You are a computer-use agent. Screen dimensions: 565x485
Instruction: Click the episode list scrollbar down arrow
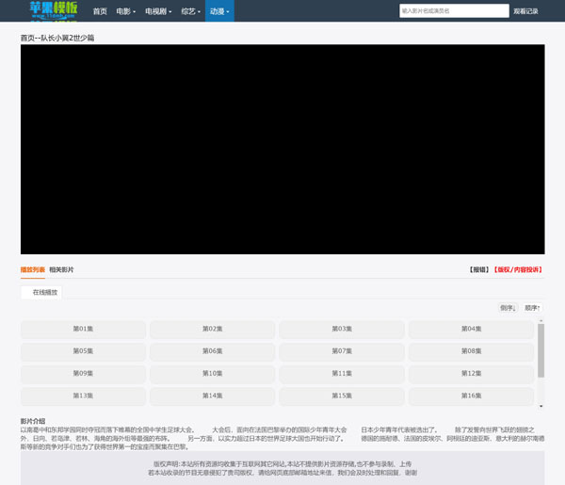coord(541,406)
